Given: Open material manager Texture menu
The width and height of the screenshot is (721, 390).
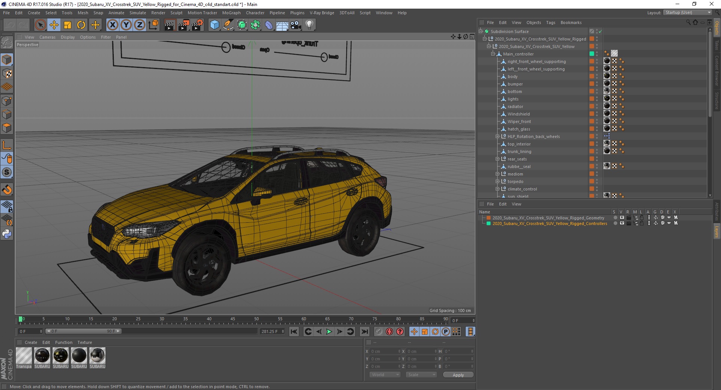Looking at the screenshot, I should point(84,342).
